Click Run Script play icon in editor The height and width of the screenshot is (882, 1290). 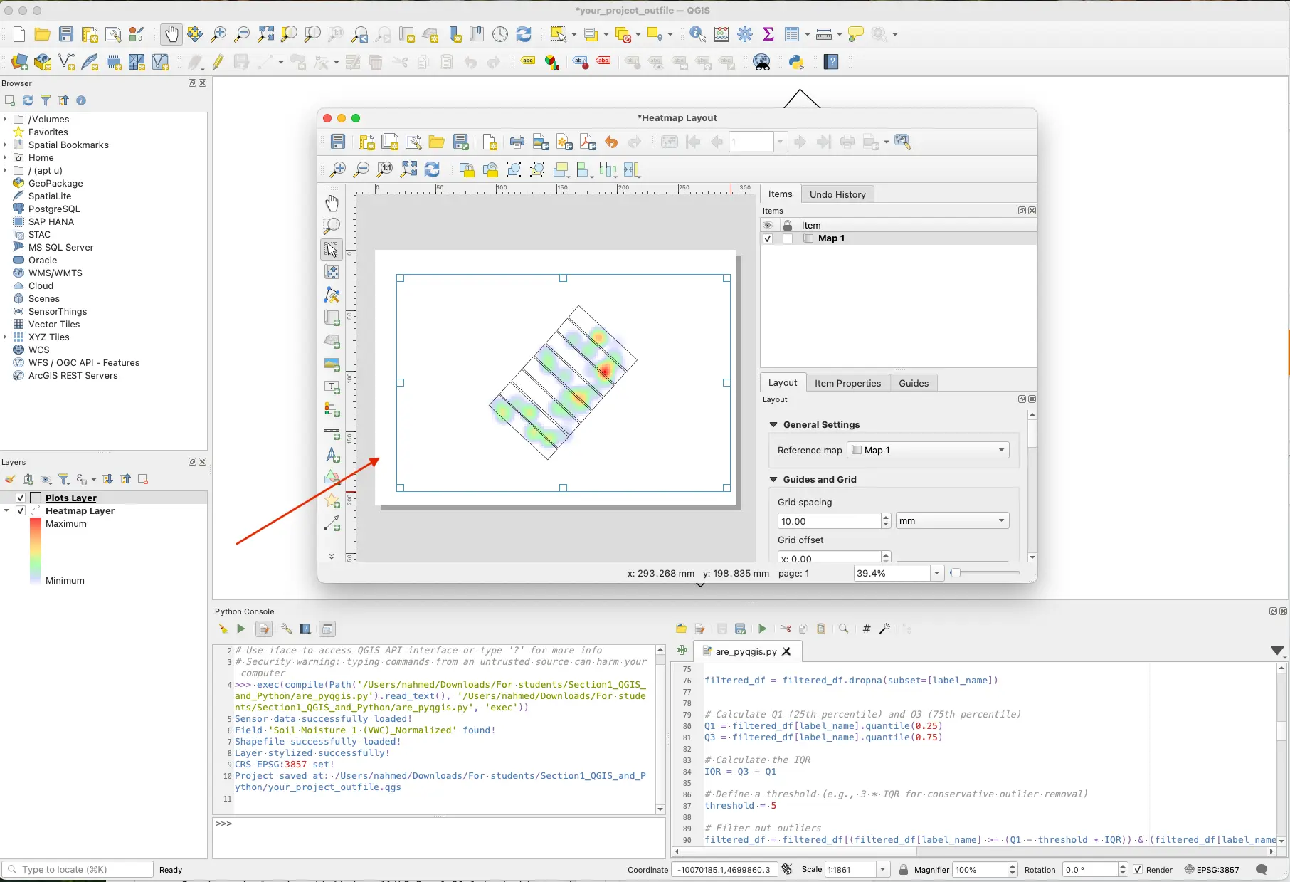tap(762, 629)
